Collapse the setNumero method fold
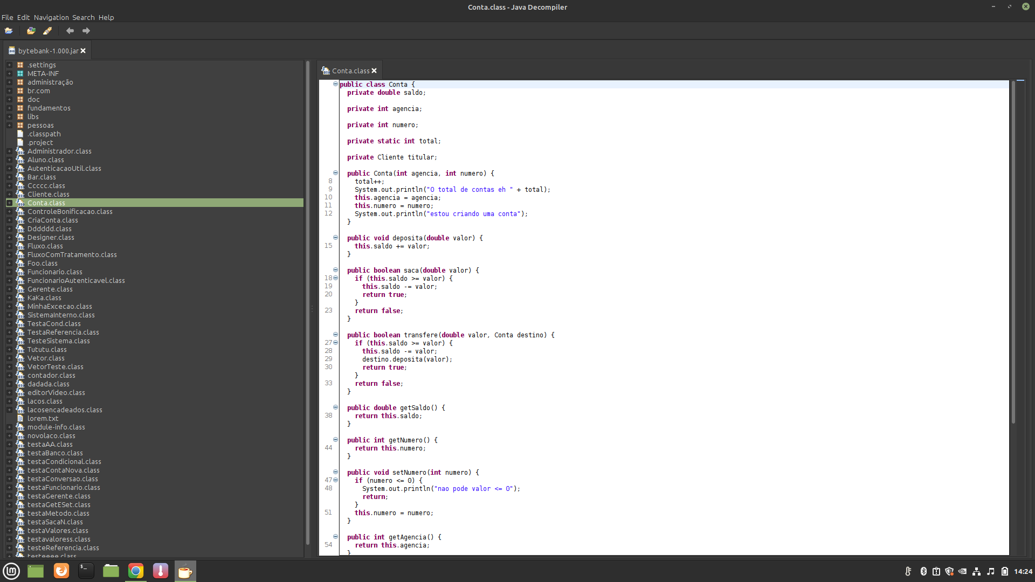The height and width of the screenshot is (582, 1035). [x=335, y=472]
